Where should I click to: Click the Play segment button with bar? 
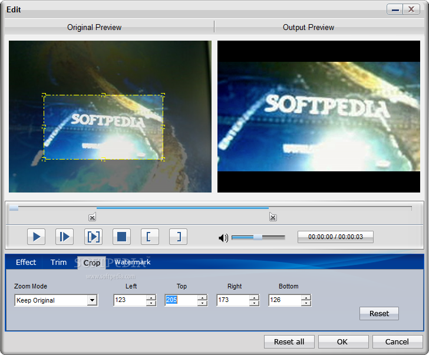pyautogui.click(x=65, y=237)
